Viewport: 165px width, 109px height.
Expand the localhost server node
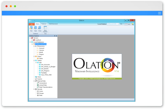tap(32, 40)
